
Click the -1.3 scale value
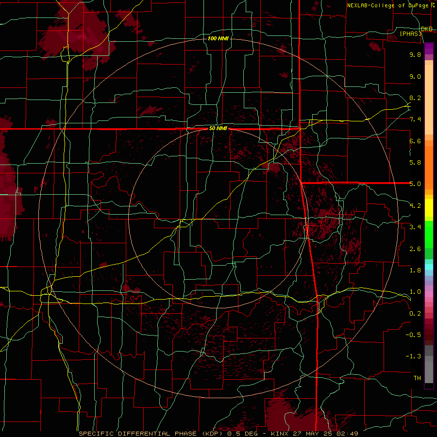click(413, 356)
